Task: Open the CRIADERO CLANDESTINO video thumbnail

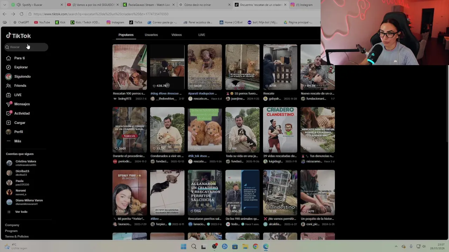Action: point(280,130)
